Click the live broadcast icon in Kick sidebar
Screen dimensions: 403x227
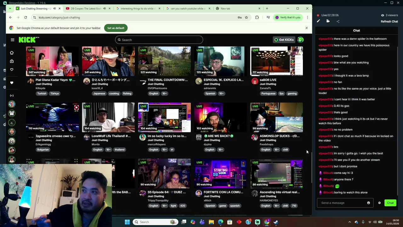(12, 96)
